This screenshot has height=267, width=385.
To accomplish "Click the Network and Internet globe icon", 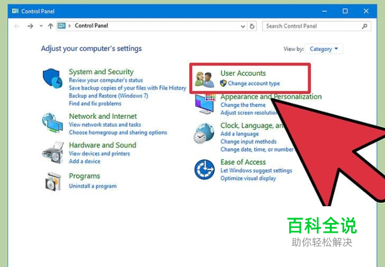I will click(x=52, y=123).
